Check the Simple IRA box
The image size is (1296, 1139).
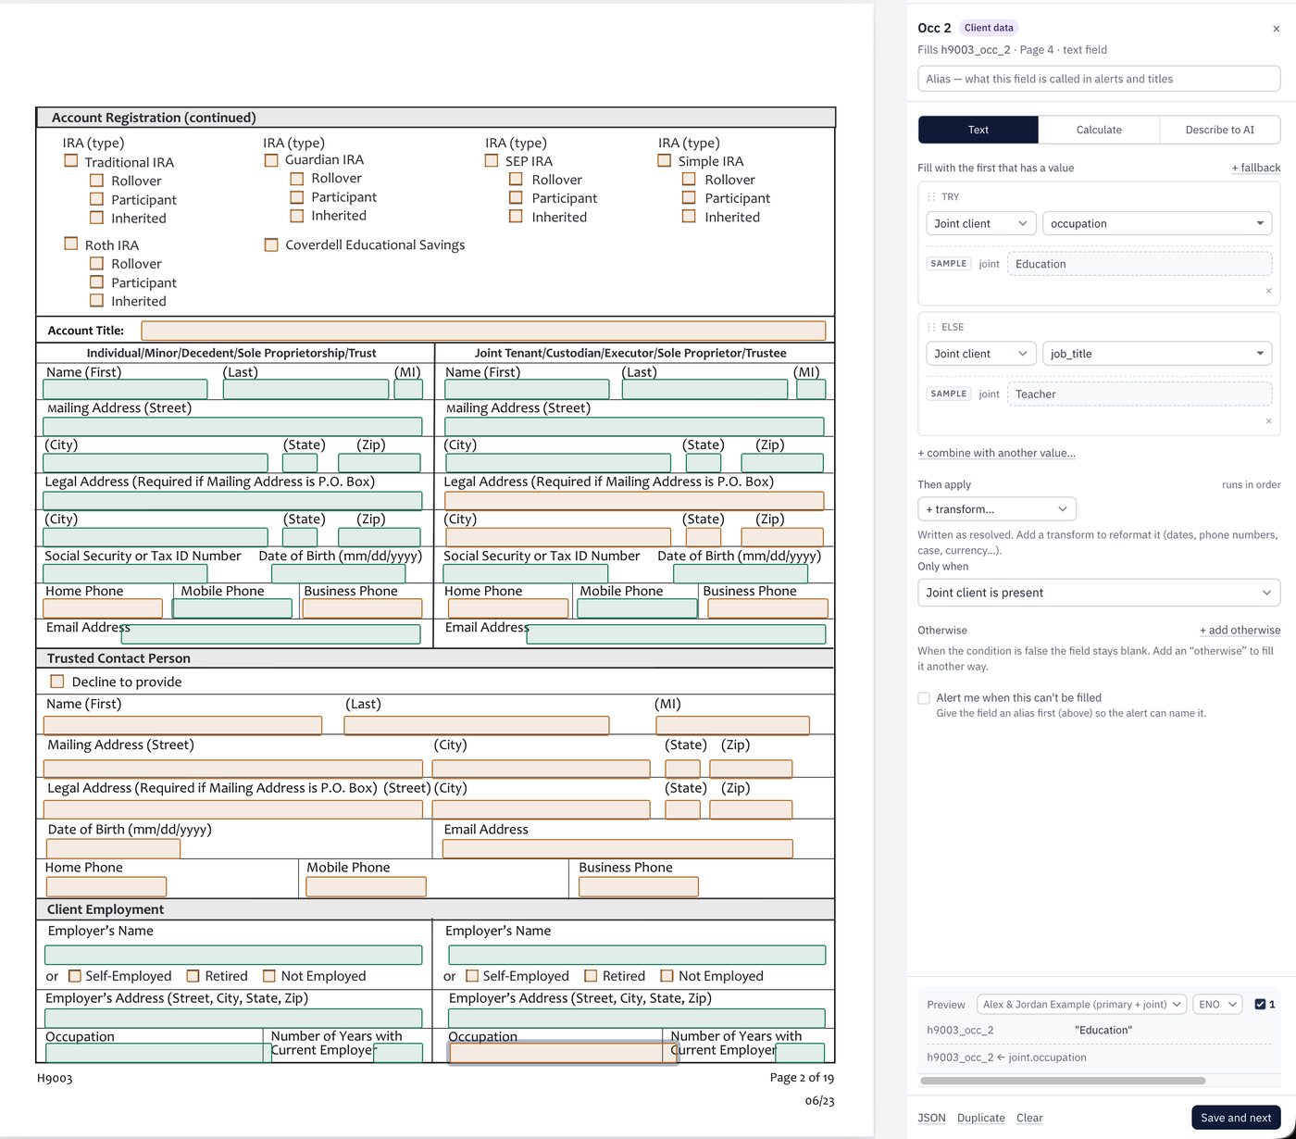coord(664,161)
